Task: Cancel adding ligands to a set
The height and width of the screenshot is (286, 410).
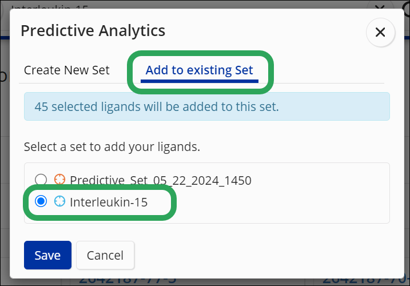Action: pyautogui.click(x=105, y=255)
